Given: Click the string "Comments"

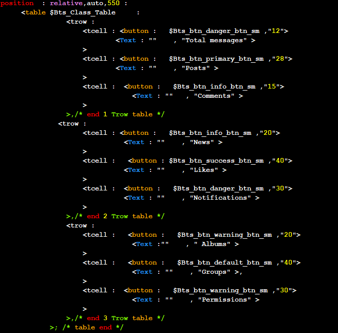Looking at the screenshot, I should pyautogui.click(x=214, y=96).
